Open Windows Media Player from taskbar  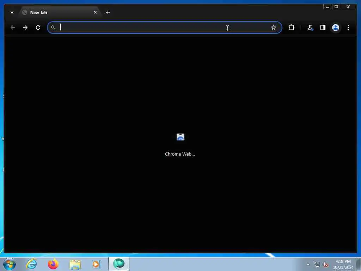point(97,264)
